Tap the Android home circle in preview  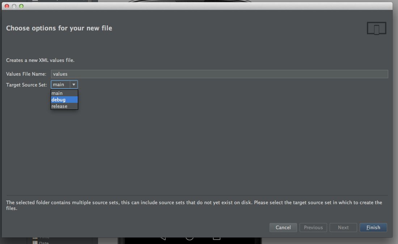[189, 239]
